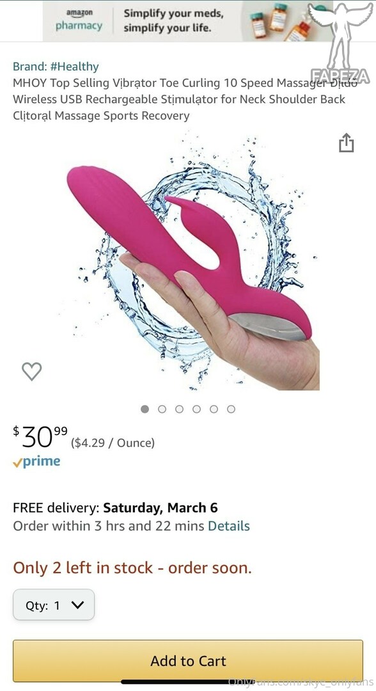Open delivery Details link
The height and width of the screenshot is (691, 376).
[228, 526]
